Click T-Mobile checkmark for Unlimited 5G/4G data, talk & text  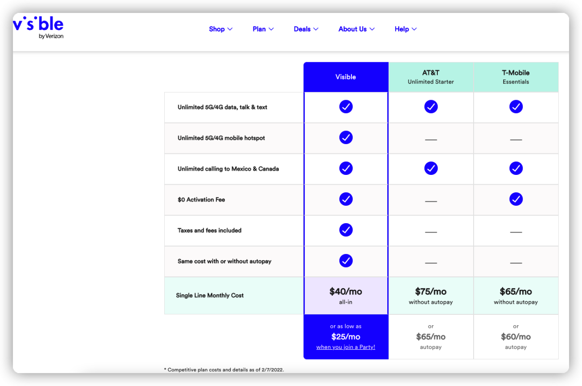516,106
